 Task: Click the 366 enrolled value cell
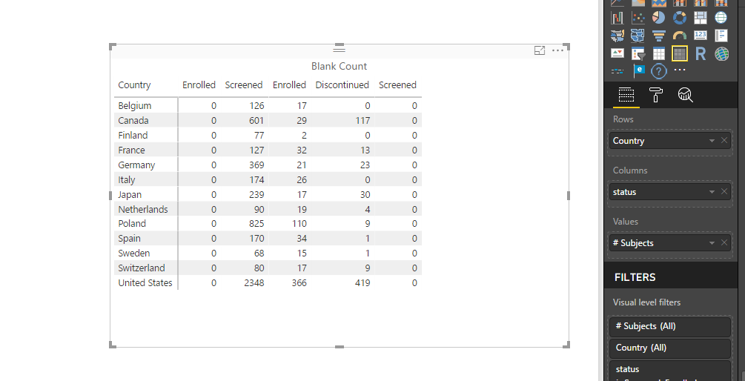point(299,283)
